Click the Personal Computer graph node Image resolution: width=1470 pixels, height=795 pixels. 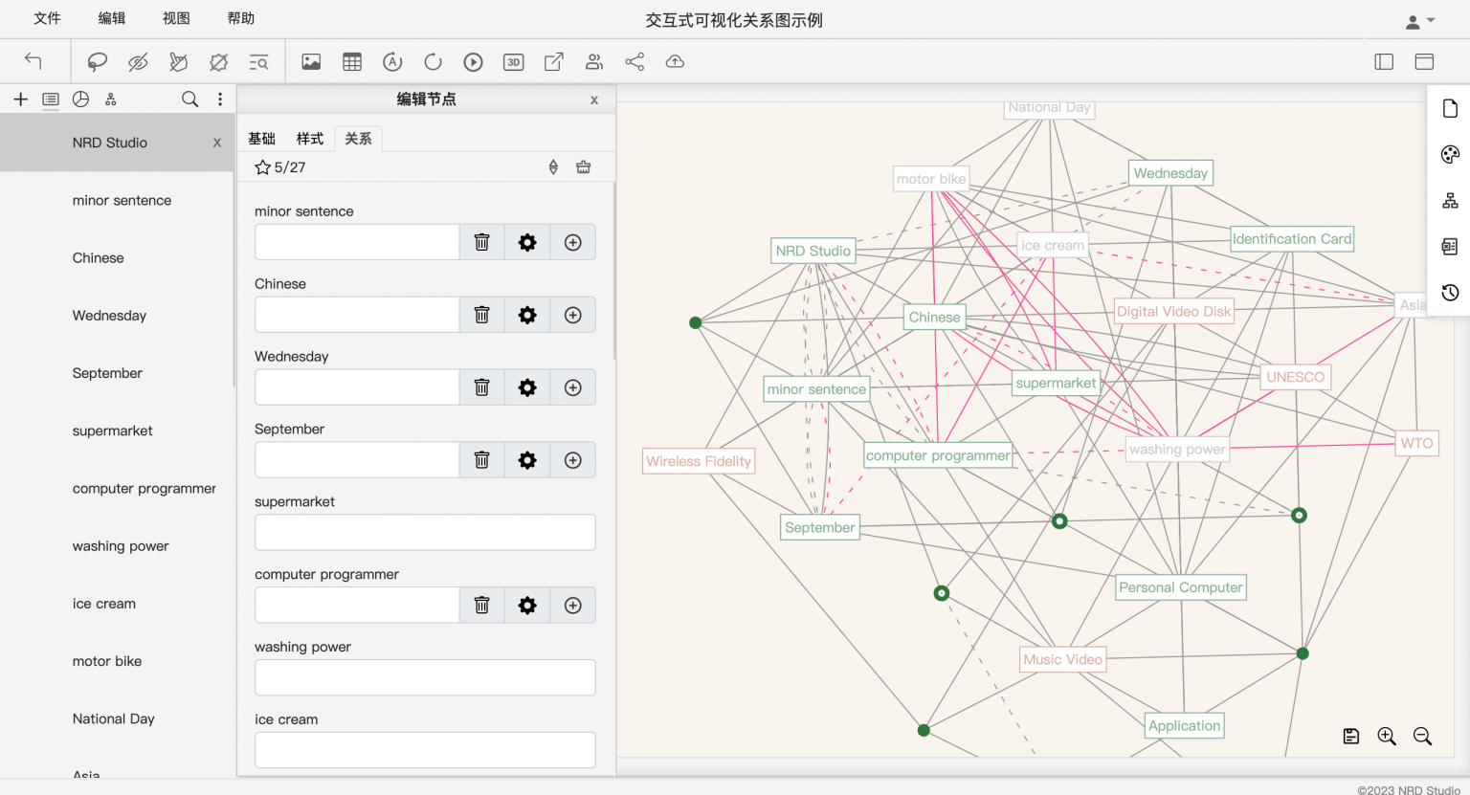click(x=1180, y=587)
